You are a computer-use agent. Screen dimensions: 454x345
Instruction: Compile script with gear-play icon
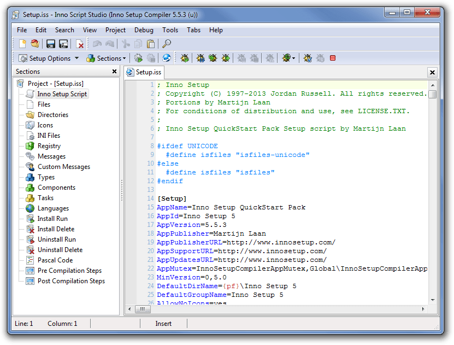[138, 58]
